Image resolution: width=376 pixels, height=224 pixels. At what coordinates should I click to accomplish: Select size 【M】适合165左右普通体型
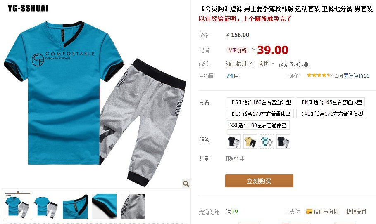(x=331, y=102)
